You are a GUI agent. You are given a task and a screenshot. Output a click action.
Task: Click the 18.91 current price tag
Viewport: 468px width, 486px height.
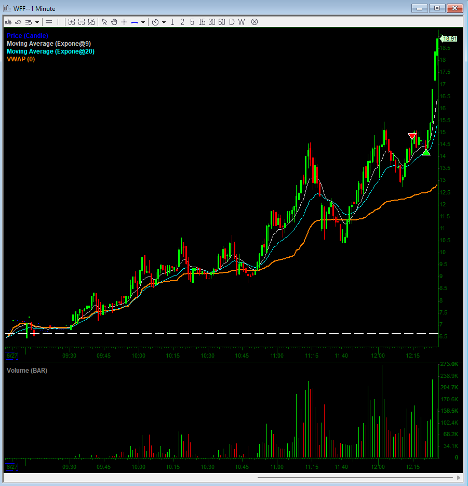pyautogui.click(x=448, y=38)
